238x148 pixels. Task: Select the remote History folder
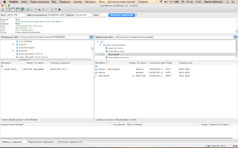(102, 73)
